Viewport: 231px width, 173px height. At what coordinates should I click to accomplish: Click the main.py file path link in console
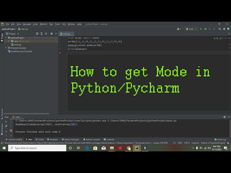pos(142,121)
